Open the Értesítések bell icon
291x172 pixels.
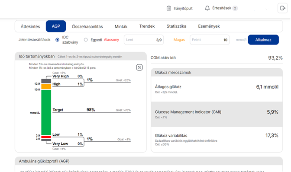click(207, 8)
